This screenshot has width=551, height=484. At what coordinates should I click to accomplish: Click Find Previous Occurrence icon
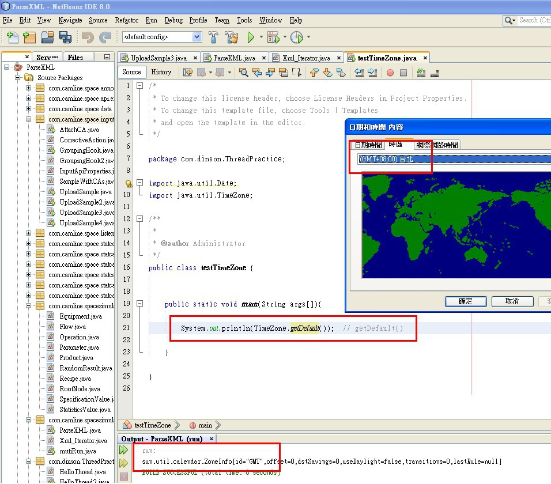point(257,73)
